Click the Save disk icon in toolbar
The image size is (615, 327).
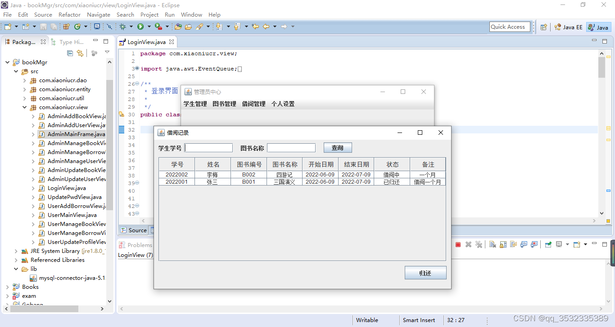pos(44,27)
